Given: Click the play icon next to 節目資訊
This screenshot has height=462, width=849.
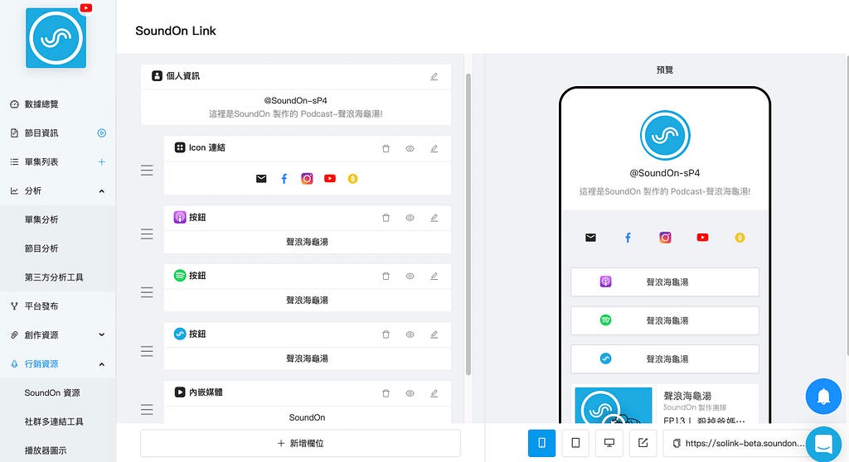Looking at the screenshot, I should (x=102, y=133).
